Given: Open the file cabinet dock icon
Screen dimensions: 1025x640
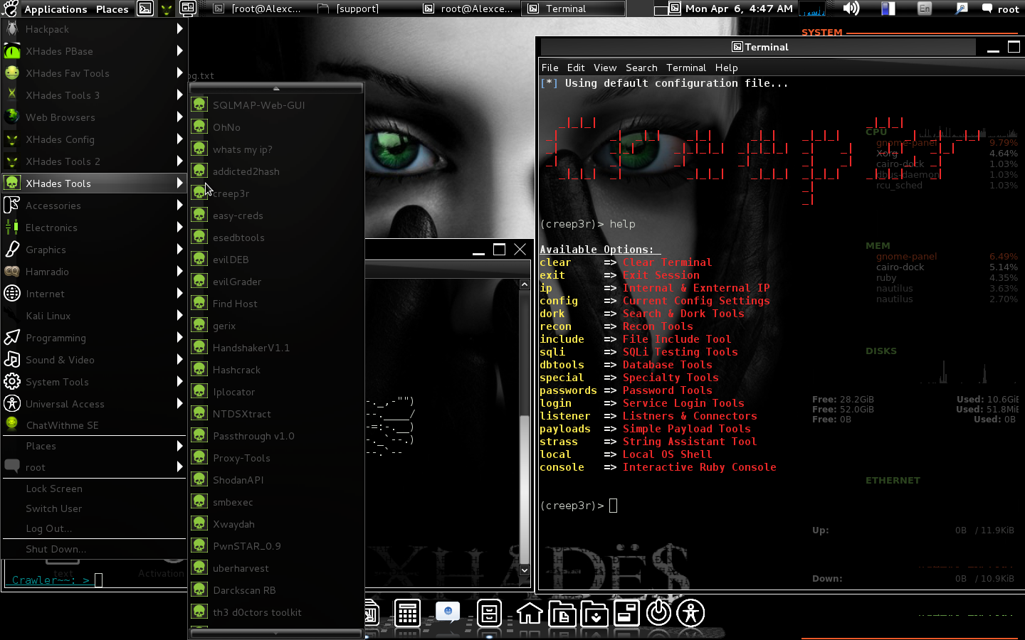Looking at the screenshot, I should (x=489, y=612).
